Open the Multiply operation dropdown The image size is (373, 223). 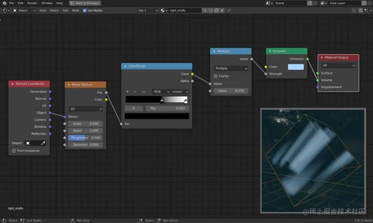(231, 68)
